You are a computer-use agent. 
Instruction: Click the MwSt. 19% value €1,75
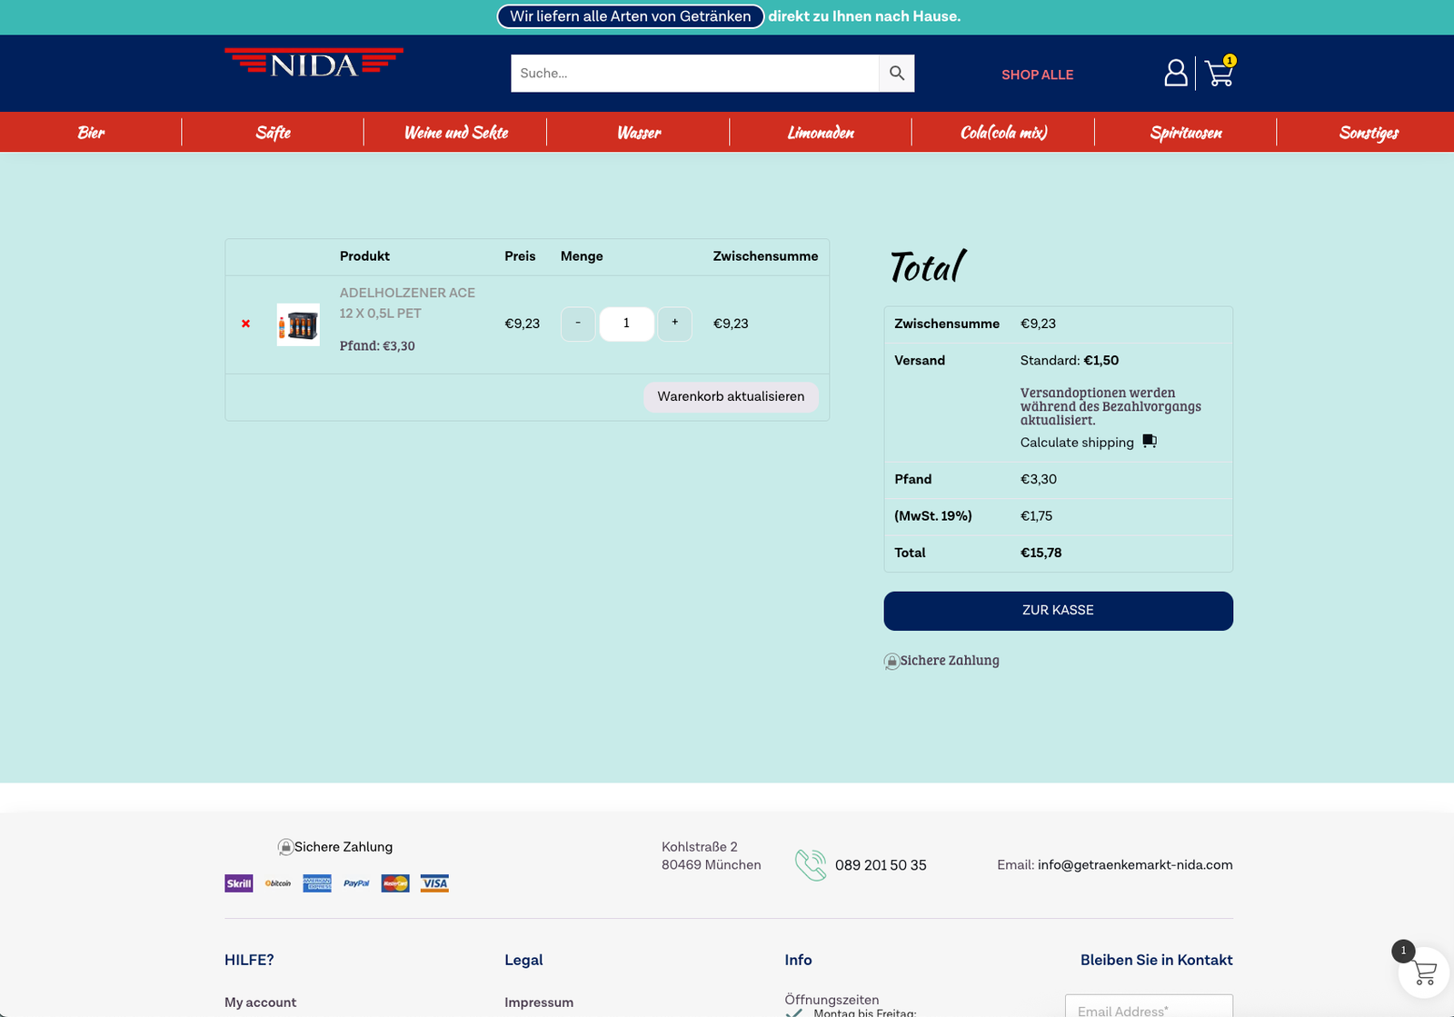pyautogui.click(x=1037, y=515)
